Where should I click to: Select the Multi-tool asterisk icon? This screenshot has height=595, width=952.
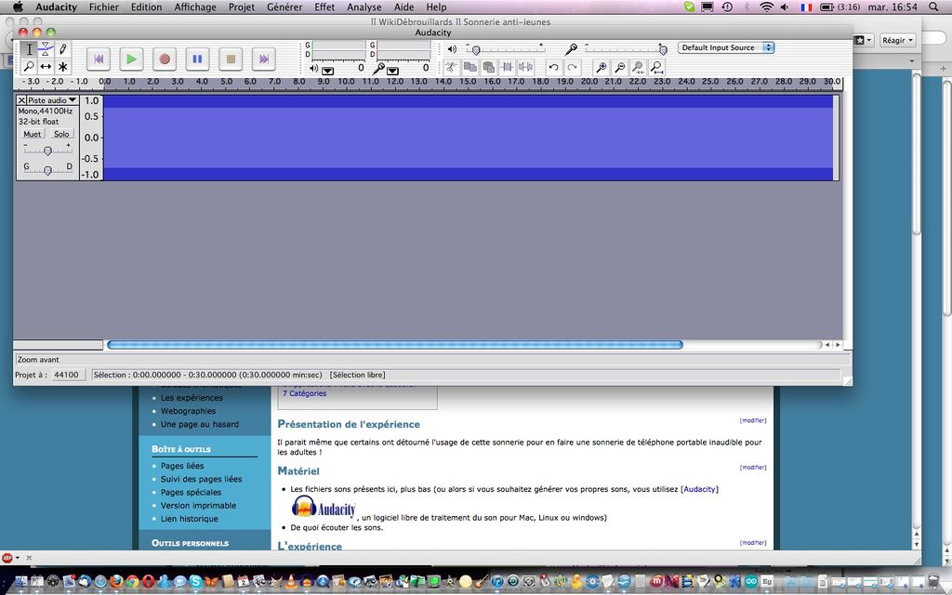[x=62, y=67]
